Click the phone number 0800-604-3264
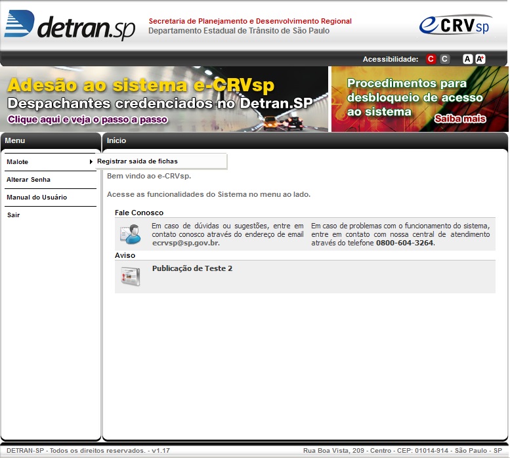 [x=404, y=243]
